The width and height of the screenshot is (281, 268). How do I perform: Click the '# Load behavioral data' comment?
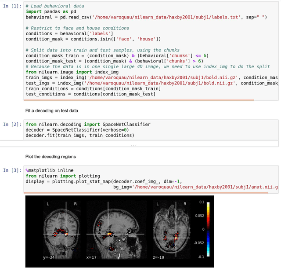tap(55, 6)
